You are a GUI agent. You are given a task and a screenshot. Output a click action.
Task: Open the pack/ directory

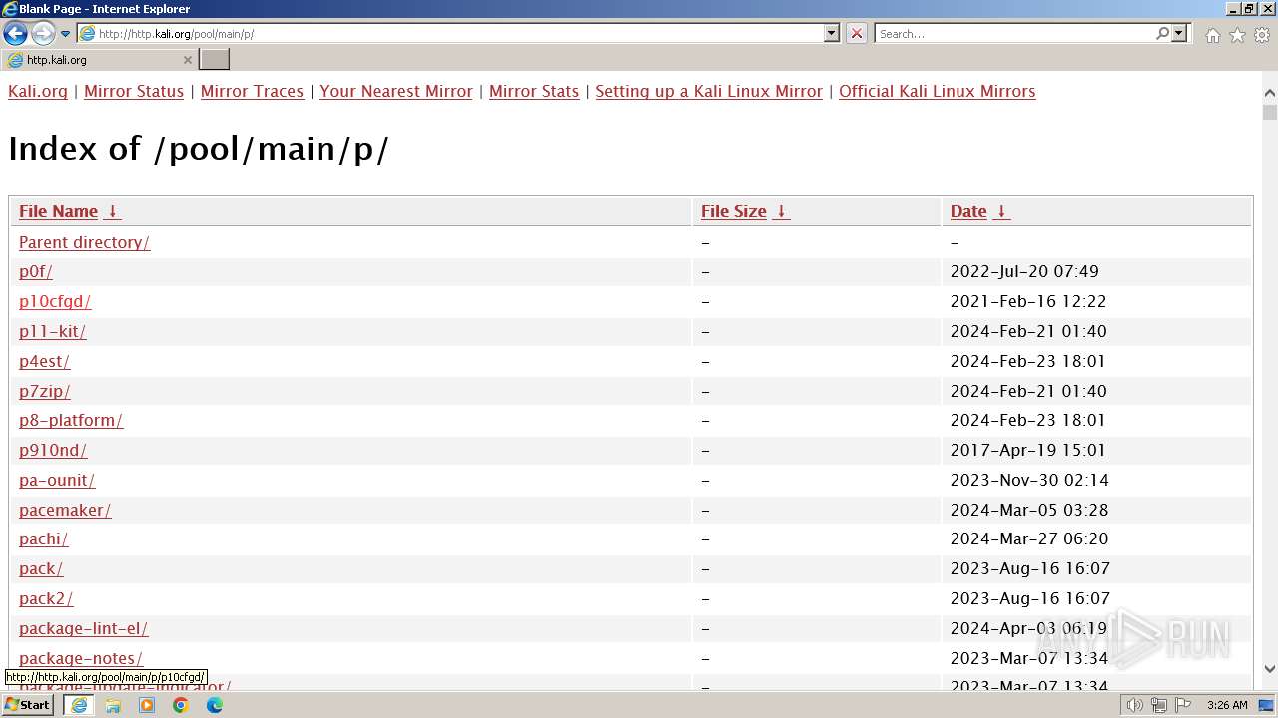[41, 568]
